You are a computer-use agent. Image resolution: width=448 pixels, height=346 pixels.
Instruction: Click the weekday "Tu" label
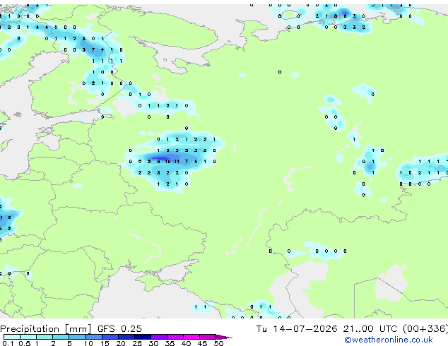coord(261,329)
